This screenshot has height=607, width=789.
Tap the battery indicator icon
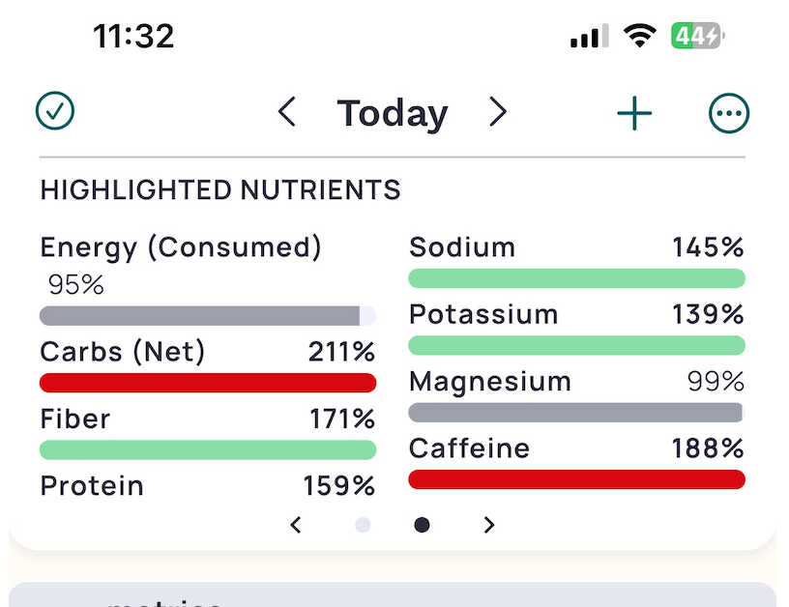tap(696, 38)
